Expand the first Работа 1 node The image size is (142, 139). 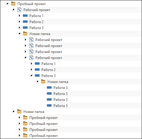click(20, 16)
